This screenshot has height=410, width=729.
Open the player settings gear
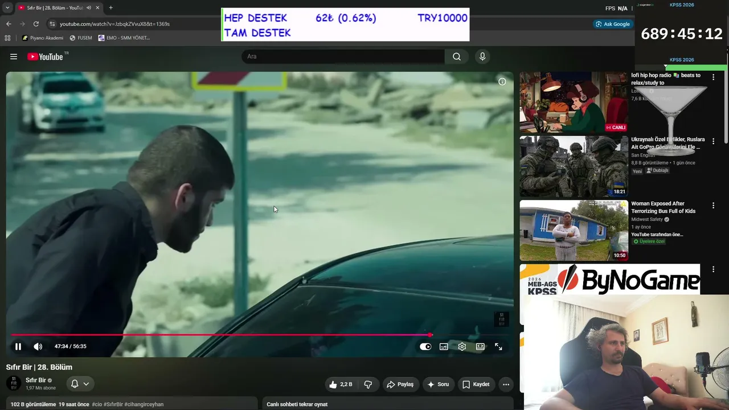tap(462, 346)
